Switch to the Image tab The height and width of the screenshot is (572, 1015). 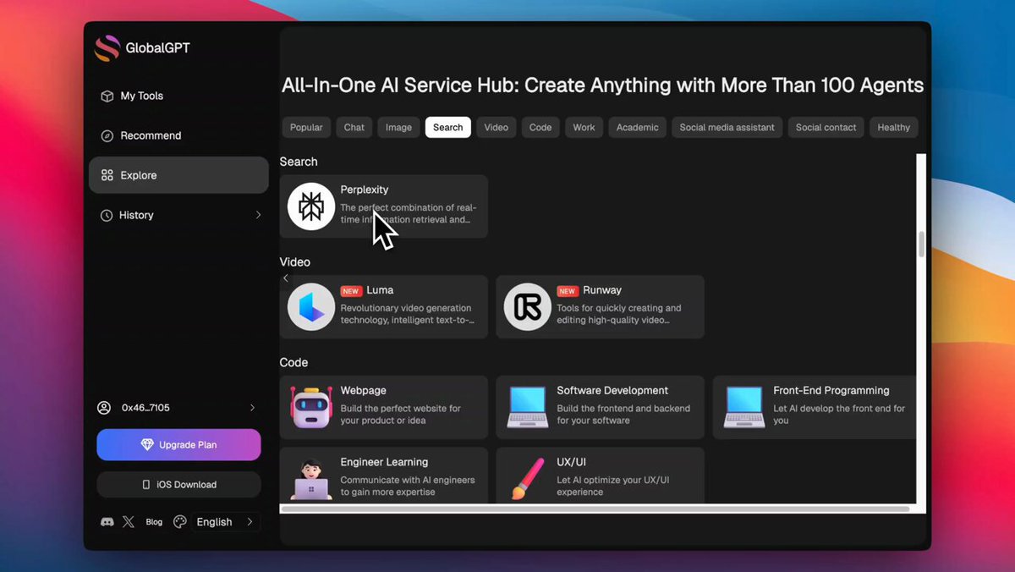pyautogui.click(x=399, y=128)
